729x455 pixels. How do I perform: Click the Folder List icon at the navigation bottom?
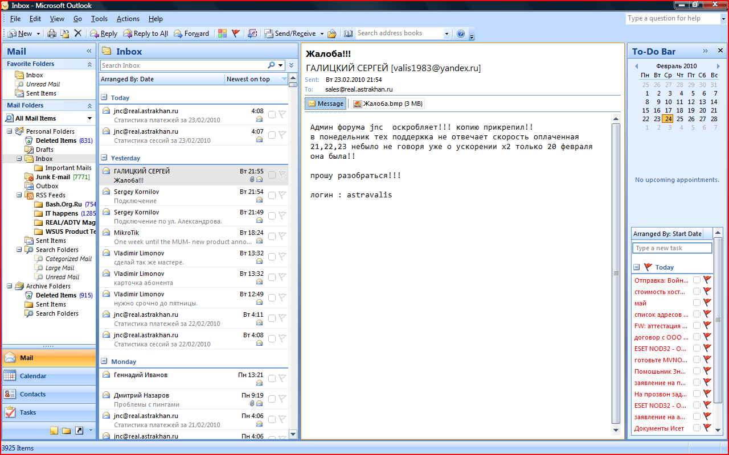67,431
